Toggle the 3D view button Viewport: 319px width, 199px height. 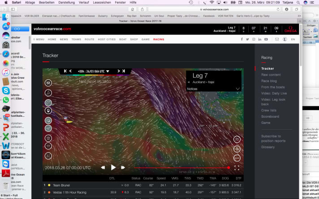coord(237,140)
